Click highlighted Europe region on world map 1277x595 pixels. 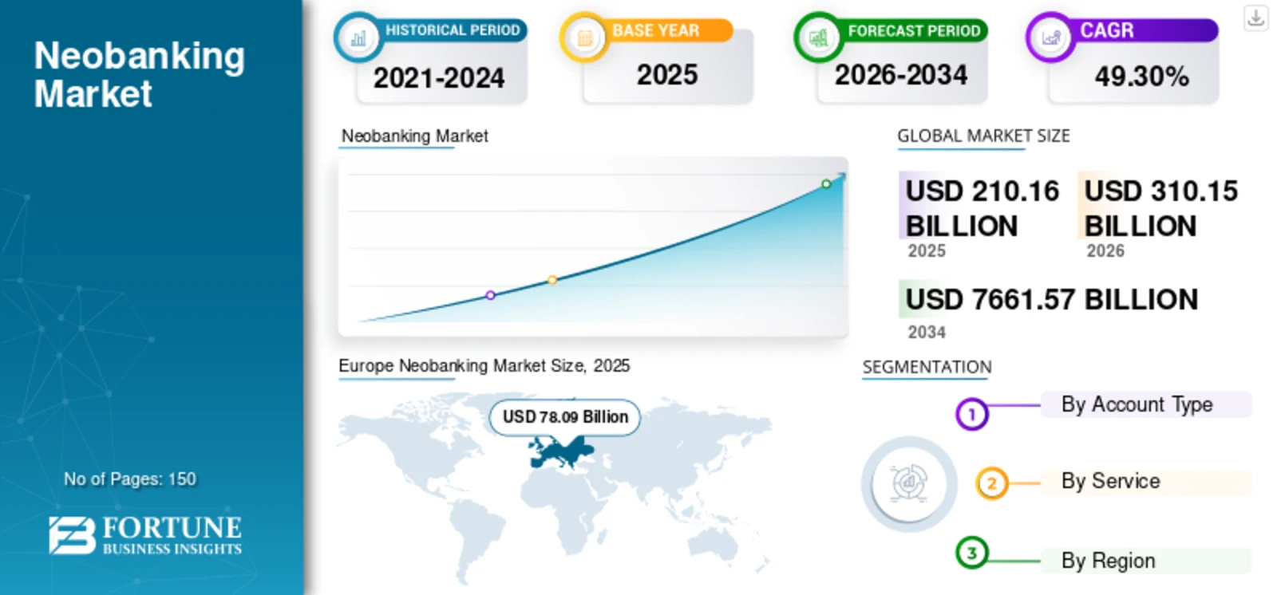[x=562, y=453]
